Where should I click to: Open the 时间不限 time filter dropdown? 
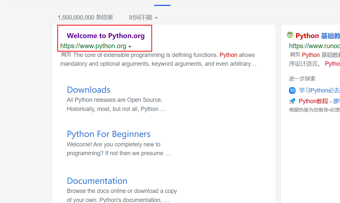[x=143, y=18]
